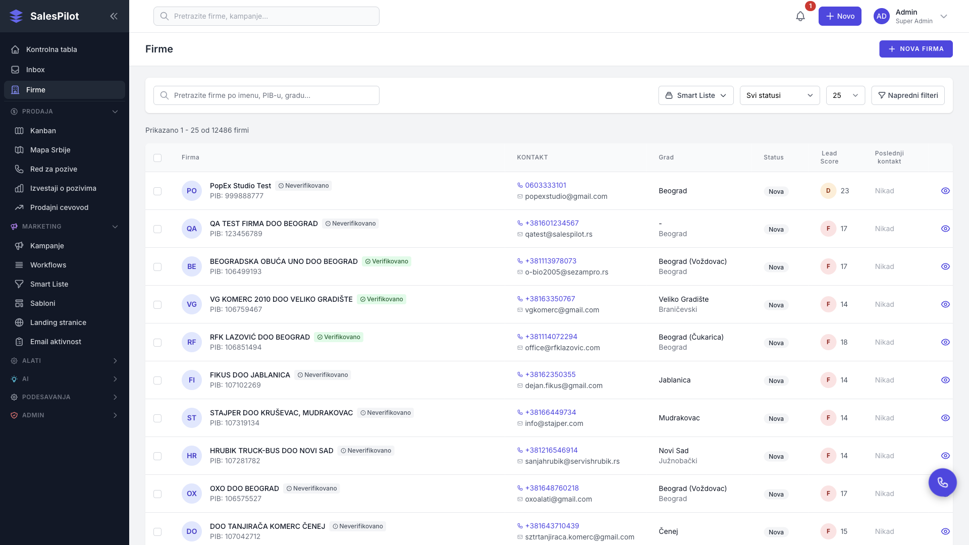Call phone number +381113978073
The image size is (969, 545).
pos(550,261)
